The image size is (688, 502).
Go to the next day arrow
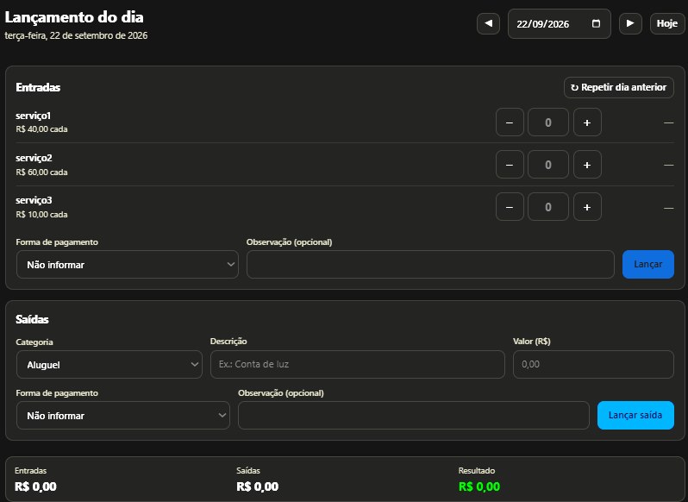click(630, 23)
